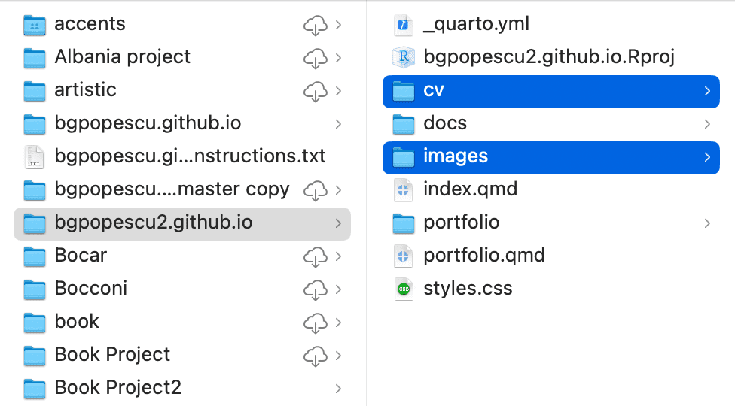Expand the portfolio folder chevron
735x406 pixels.
[707, 223]
